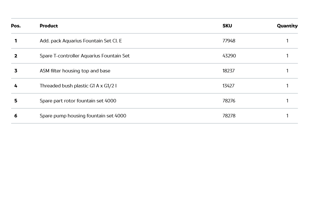Viewport: 310px width, 208px height.
Task: Select Spare part rotor fountain set 4000
Action: pos(78,101)
